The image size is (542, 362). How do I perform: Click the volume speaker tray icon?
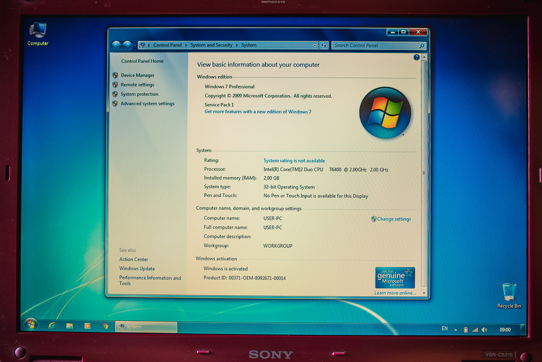484,330
